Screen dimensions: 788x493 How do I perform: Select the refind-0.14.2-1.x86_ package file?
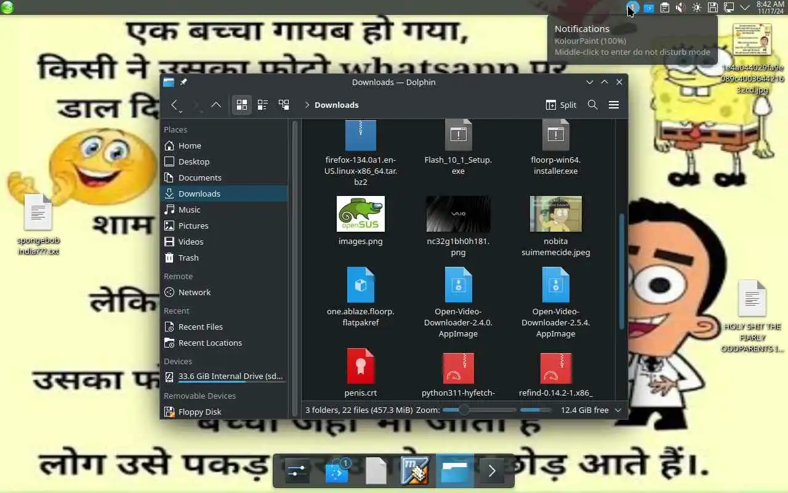[x=555, y=373]
